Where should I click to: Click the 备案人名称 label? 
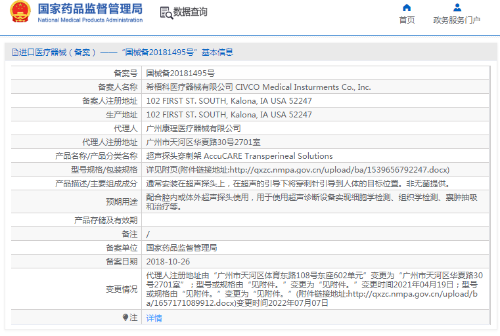click(118, 87)
